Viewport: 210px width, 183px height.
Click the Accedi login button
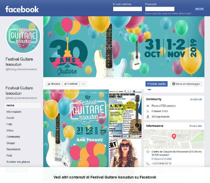point(199,9)
